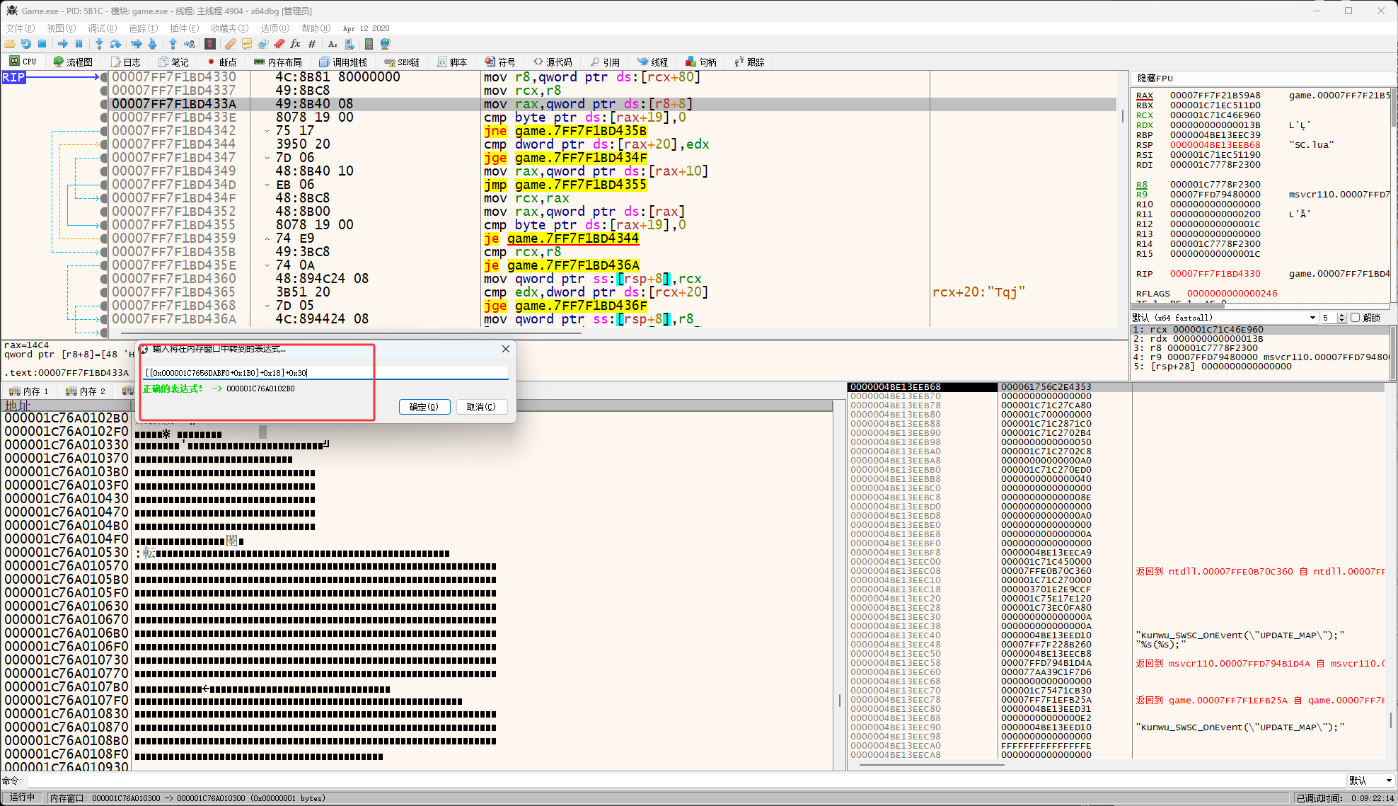The height and width of the screenshot is (806, 1398).
Task: Click the restart debugging toolbar icon
Action: pos(26,44)
